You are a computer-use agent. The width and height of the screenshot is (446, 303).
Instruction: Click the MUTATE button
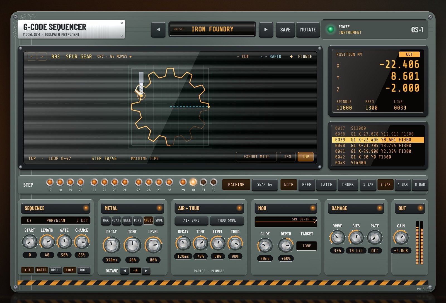tap(308, 30)
